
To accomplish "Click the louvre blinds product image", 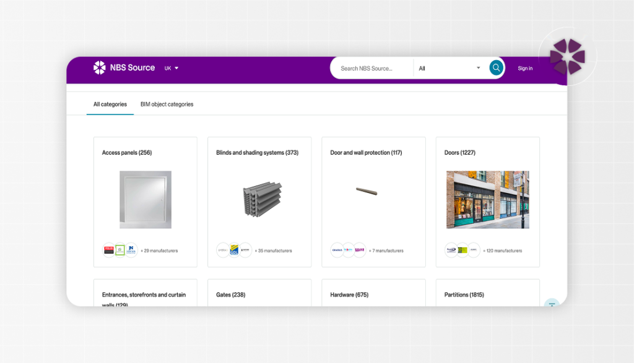I will click(262, 200).
